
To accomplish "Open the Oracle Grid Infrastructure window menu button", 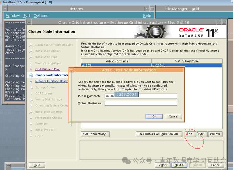I will click(29, 23).
